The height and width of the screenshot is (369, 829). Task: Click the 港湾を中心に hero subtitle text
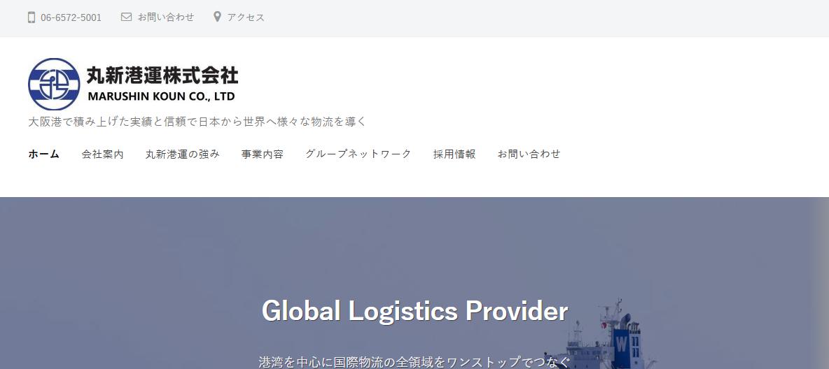point(415,362)
